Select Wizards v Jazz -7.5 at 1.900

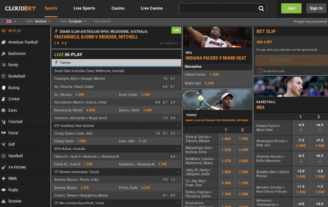[301, 143]
